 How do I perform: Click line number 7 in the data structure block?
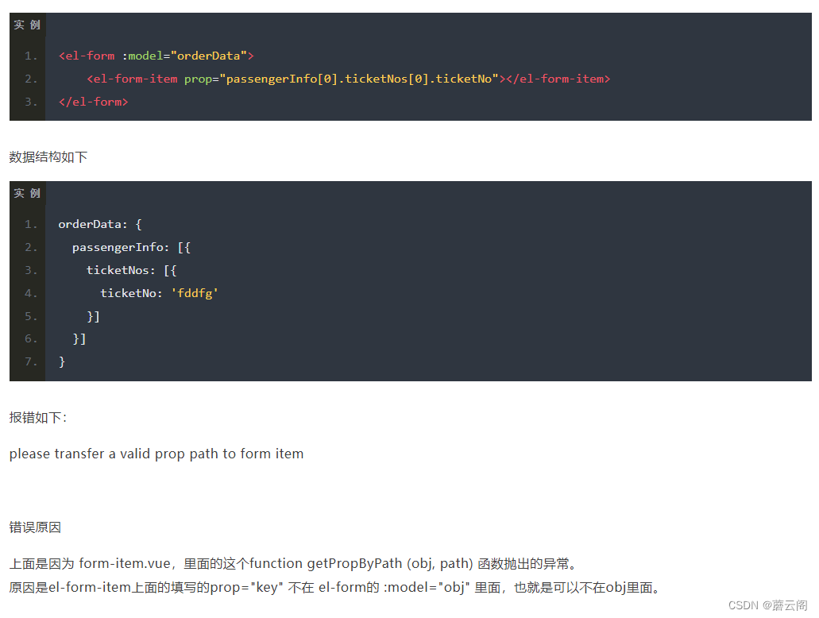pos(29,361)
